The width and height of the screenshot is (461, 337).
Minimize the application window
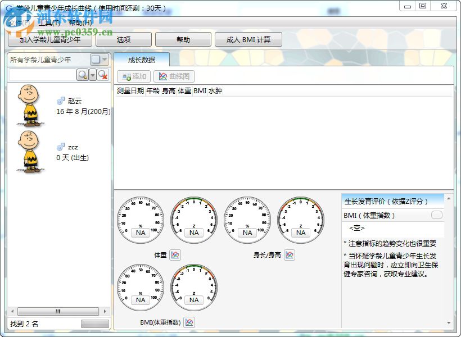(x=408, y=6)
